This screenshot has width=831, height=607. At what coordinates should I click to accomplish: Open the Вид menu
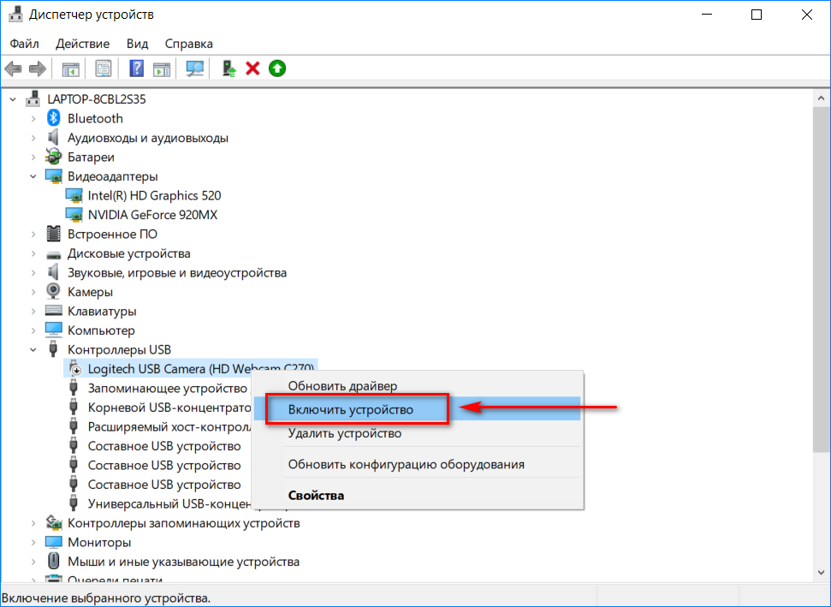tap(137, 44)
